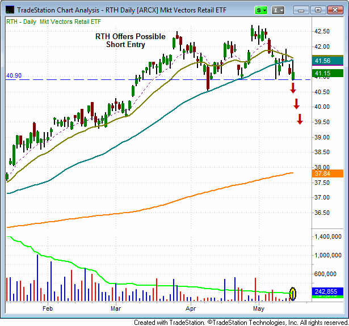Click the 37.00 price axis label
Image resolution: width=349 pixels, height=326 pixels.
[322, 197]
